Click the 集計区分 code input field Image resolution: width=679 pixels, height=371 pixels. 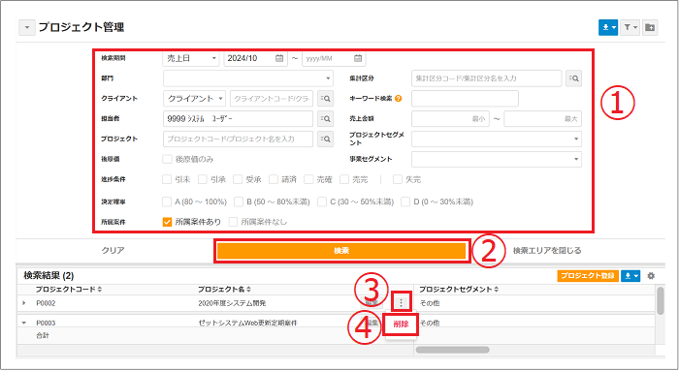click(486, 78)
